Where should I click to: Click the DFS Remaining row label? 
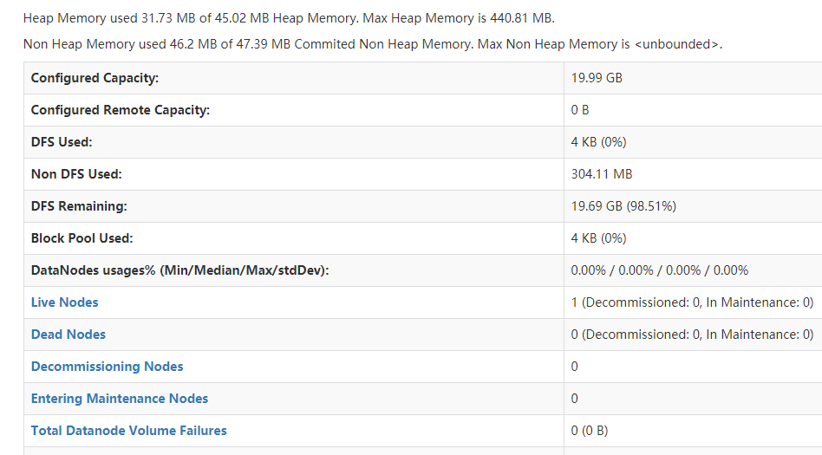point(79,206)
